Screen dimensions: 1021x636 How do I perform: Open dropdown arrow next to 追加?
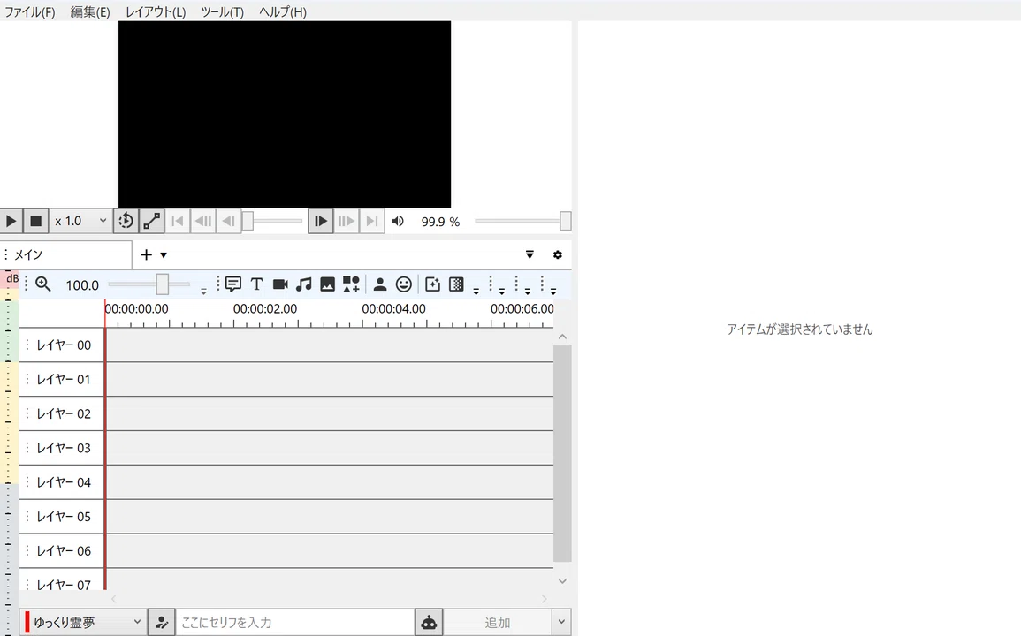point(561,623)
